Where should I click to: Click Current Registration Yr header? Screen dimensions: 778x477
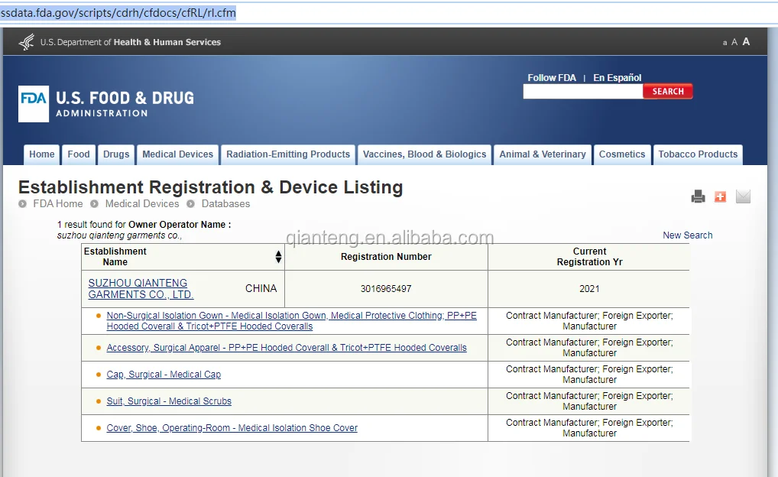point(589,257)
